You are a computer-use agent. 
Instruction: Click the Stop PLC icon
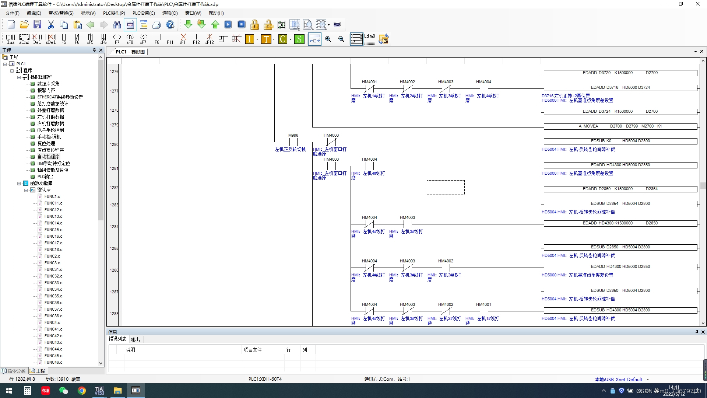tap(242, 25)
